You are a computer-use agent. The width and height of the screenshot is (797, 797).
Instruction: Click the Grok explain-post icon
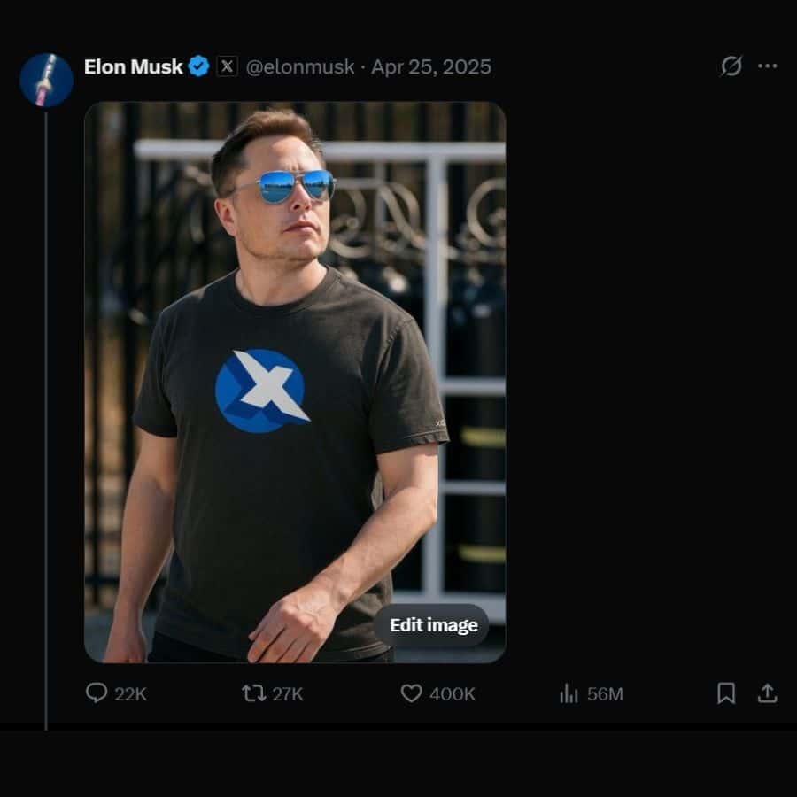[x=731, y=66]
